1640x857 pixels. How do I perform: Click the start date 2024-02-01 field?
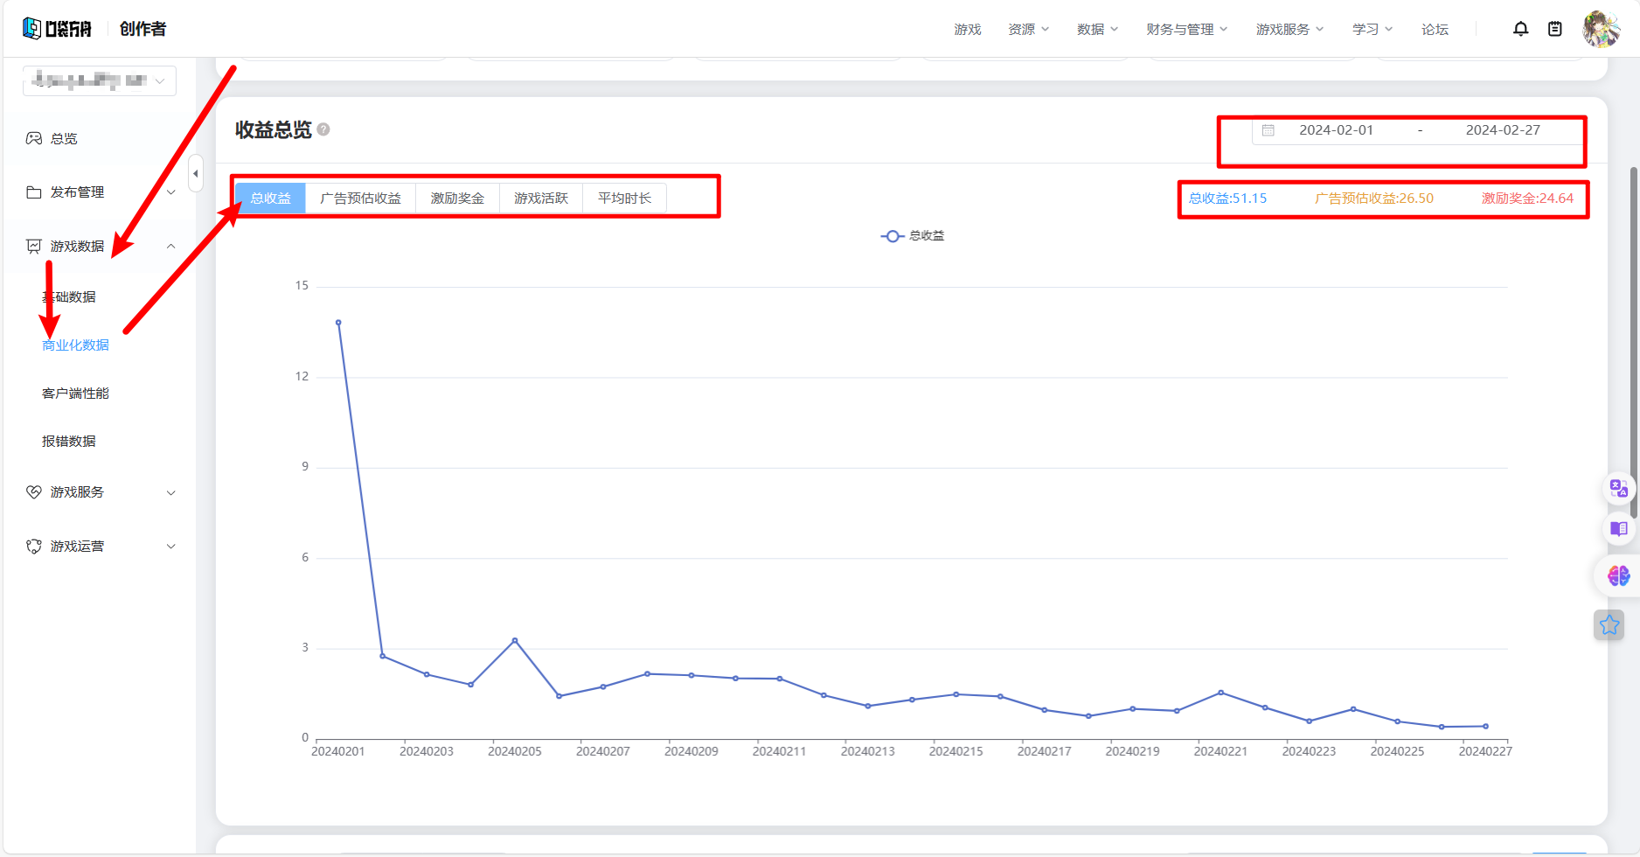pos(1336,130)
